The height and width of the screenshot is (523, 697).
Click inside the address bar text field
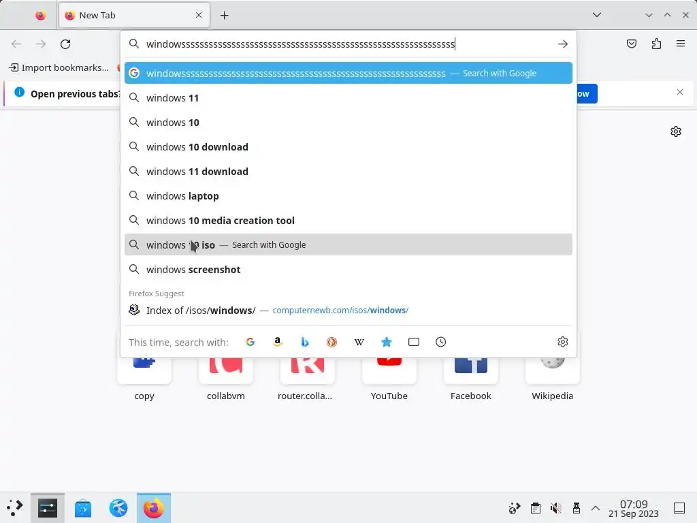pyautogui.click(x=348, y=44)
